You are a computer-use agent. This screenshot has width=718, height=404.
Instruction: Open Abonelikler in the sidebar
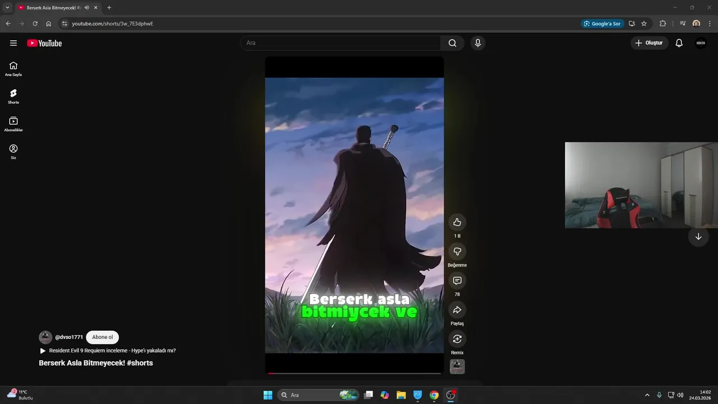click(x=13, y=124)
